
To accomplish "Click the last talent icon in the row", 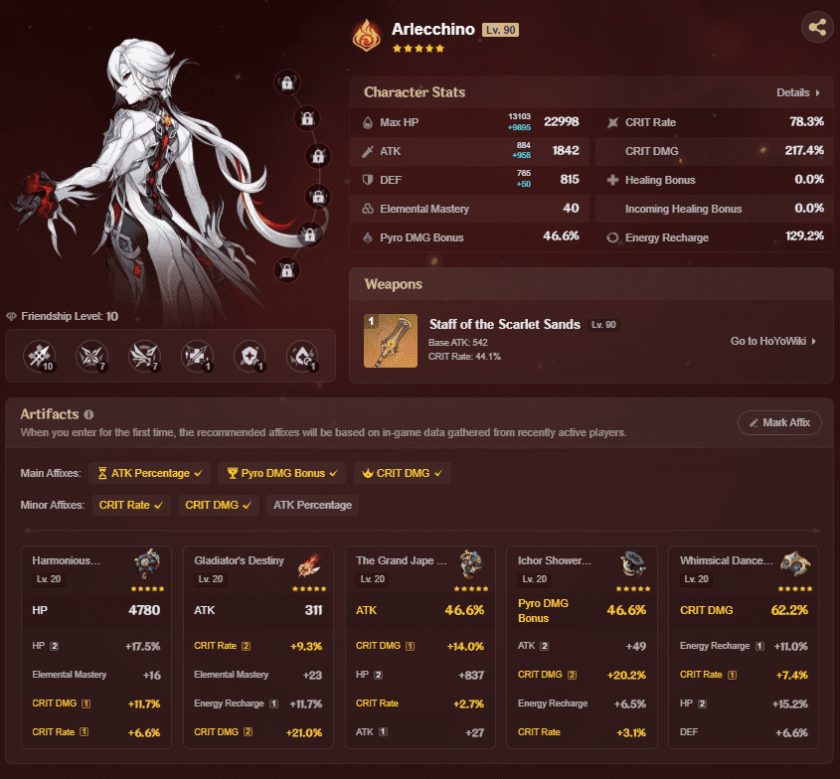I will click(x=301, y=356).
